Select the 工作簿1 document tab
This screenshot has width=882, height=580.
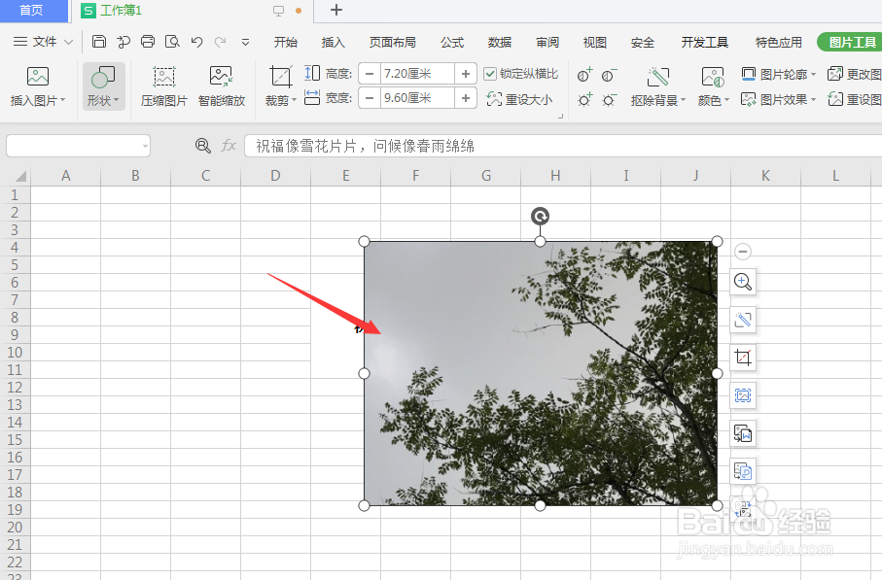point(121,11)
